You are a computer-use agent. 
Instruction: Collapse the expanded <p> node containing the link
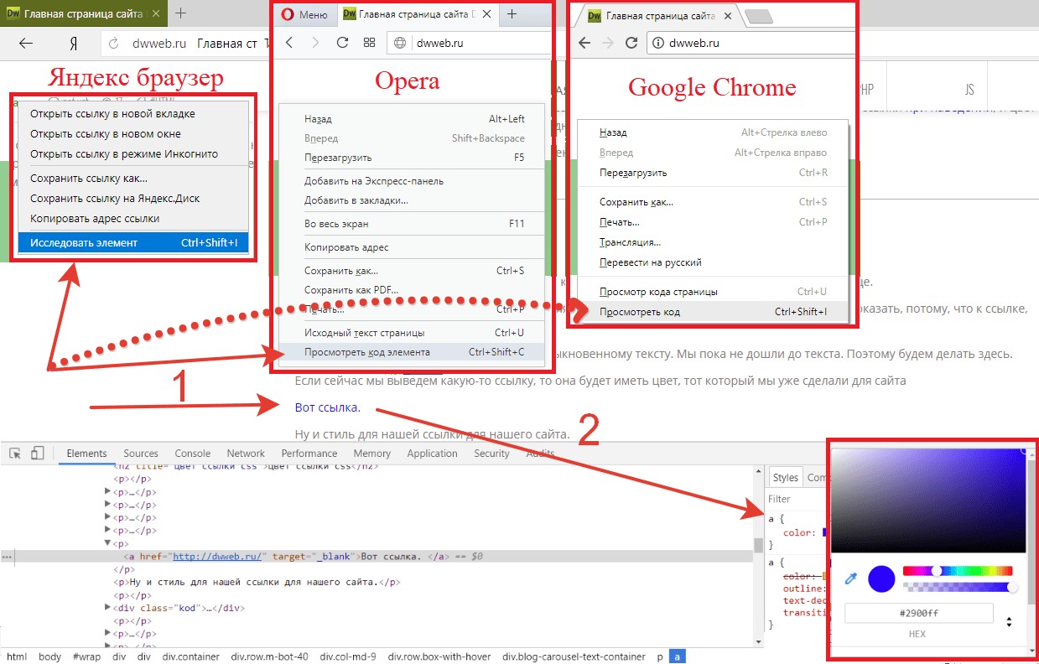pyautogui.click(x=107, y=543)
